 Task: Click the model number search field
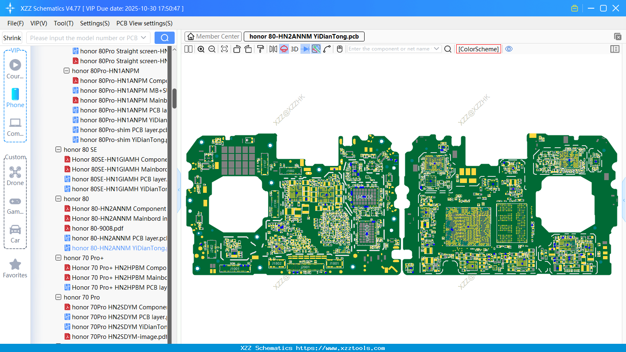[83, 38]
